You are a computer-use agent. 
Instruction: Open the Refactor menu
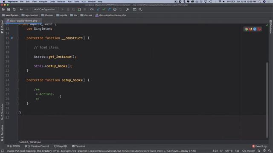pos(61,2)
